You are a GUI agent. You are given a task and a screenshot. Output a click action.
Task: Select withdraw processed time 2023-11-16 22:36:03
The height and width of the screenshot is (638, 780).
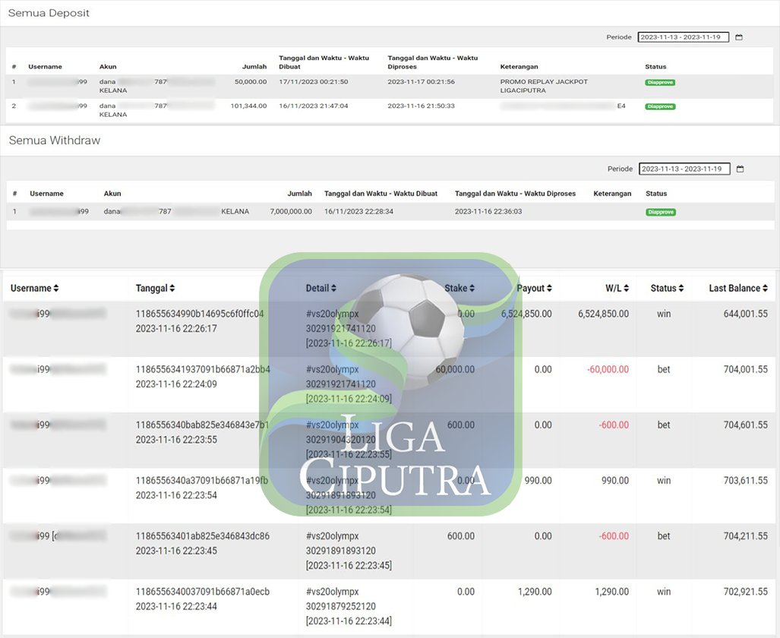(488, 211)
